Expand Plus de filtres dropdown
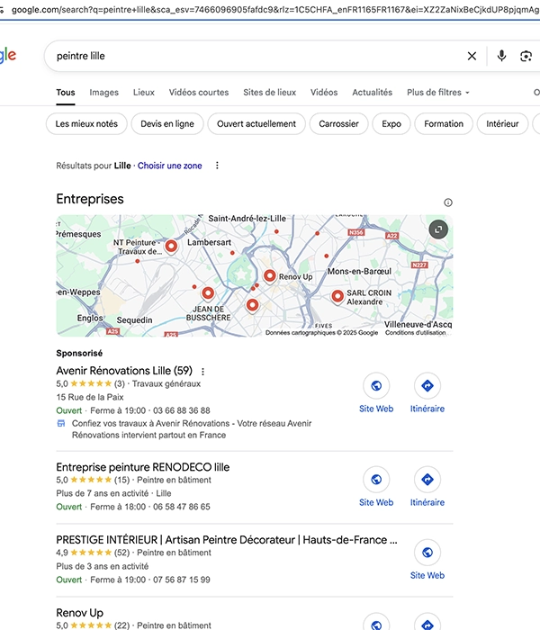The width and height of the screenshot is (540, 630). pyautogui.click(x=438, y=93)
